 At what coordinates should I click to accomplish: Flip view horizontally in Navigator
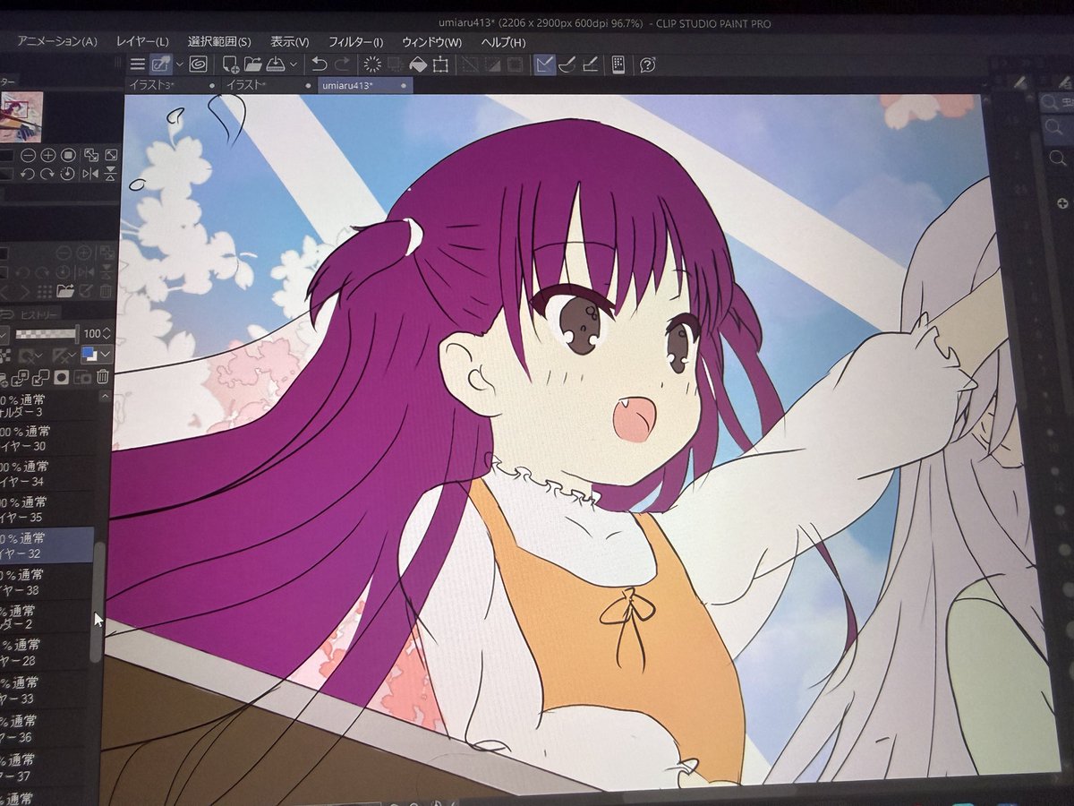click(x=90, y=175)
